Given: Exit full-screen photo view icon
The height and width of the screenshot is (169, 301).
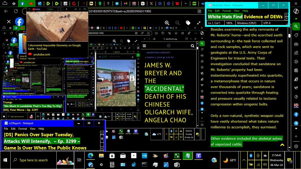Looking at the screenshot, I should 199,23.
